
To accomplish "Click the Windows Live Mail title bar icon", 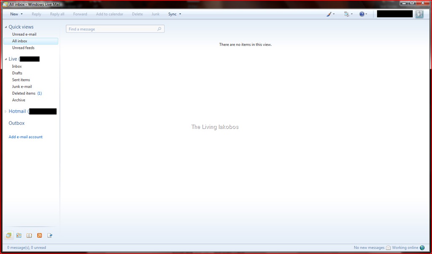I will tap(5, 4).
